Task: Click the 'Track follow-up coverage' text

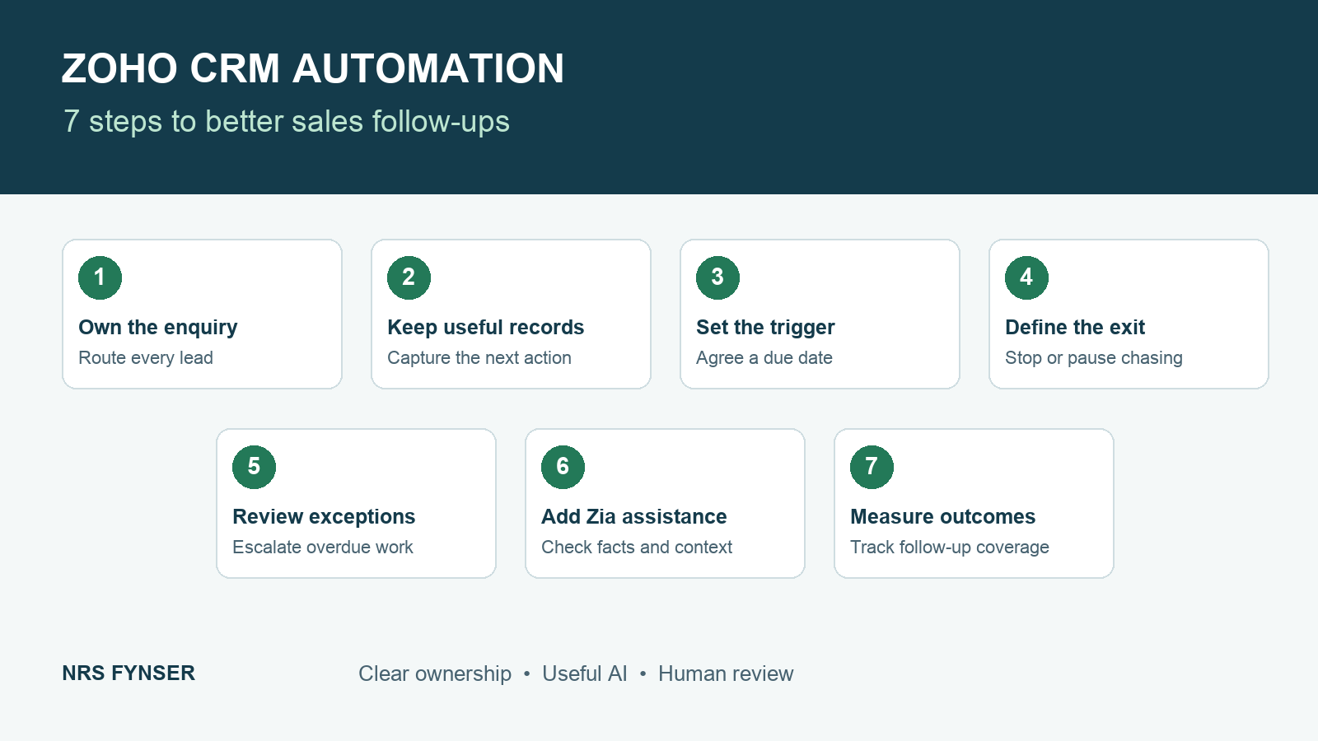Action: (x=950, y=548)
